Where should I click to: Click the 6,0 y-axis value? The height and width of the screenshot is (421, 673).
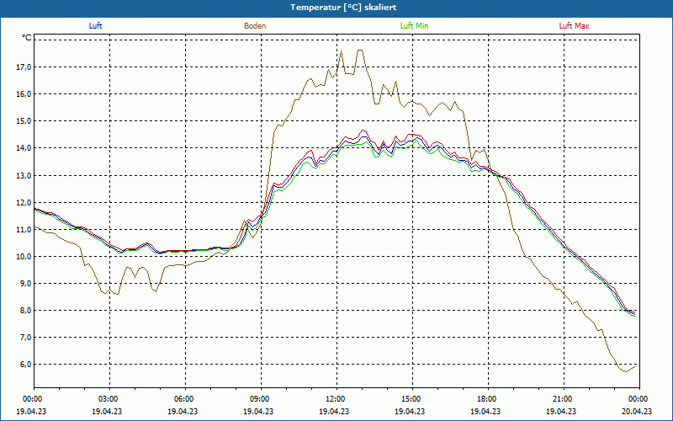[x=25, y=365]
